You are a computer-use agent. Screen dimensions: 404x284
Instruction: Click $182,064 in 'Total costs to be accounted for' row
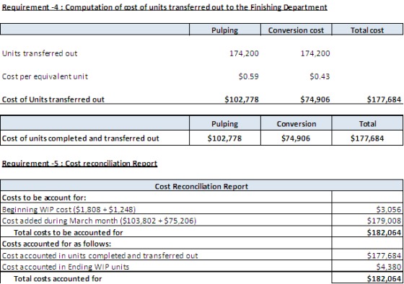pos(384,232)
